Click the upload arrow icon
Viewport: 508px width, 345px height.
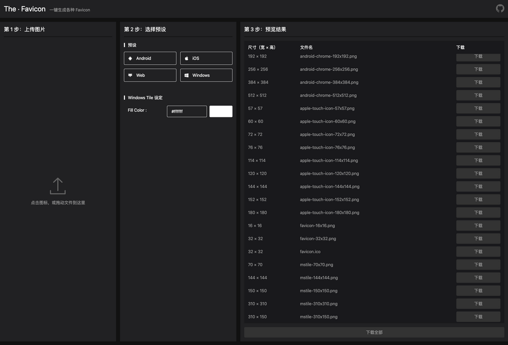(58, 186)
